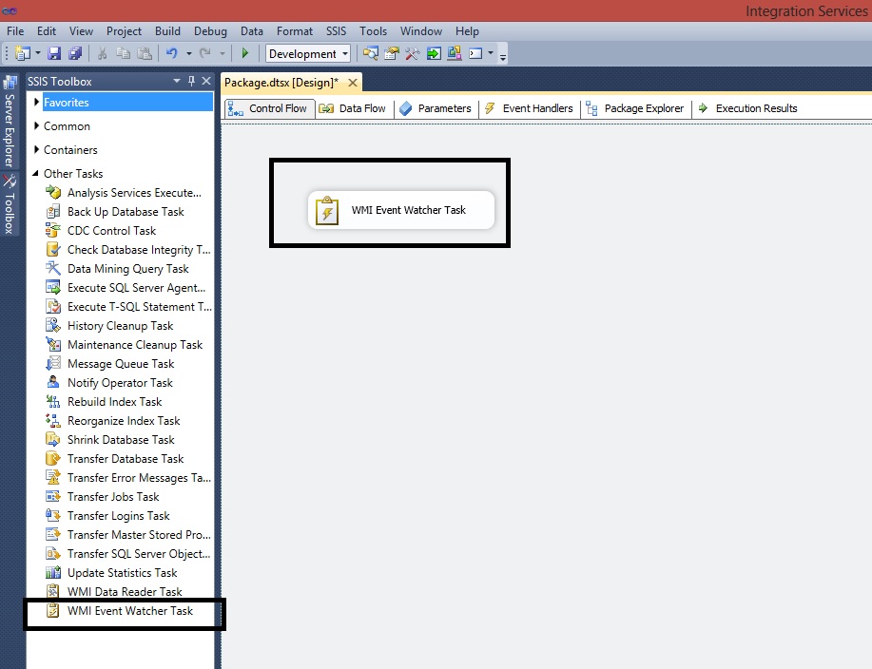Select the Control Flow tab

click(x=270, y=108)
